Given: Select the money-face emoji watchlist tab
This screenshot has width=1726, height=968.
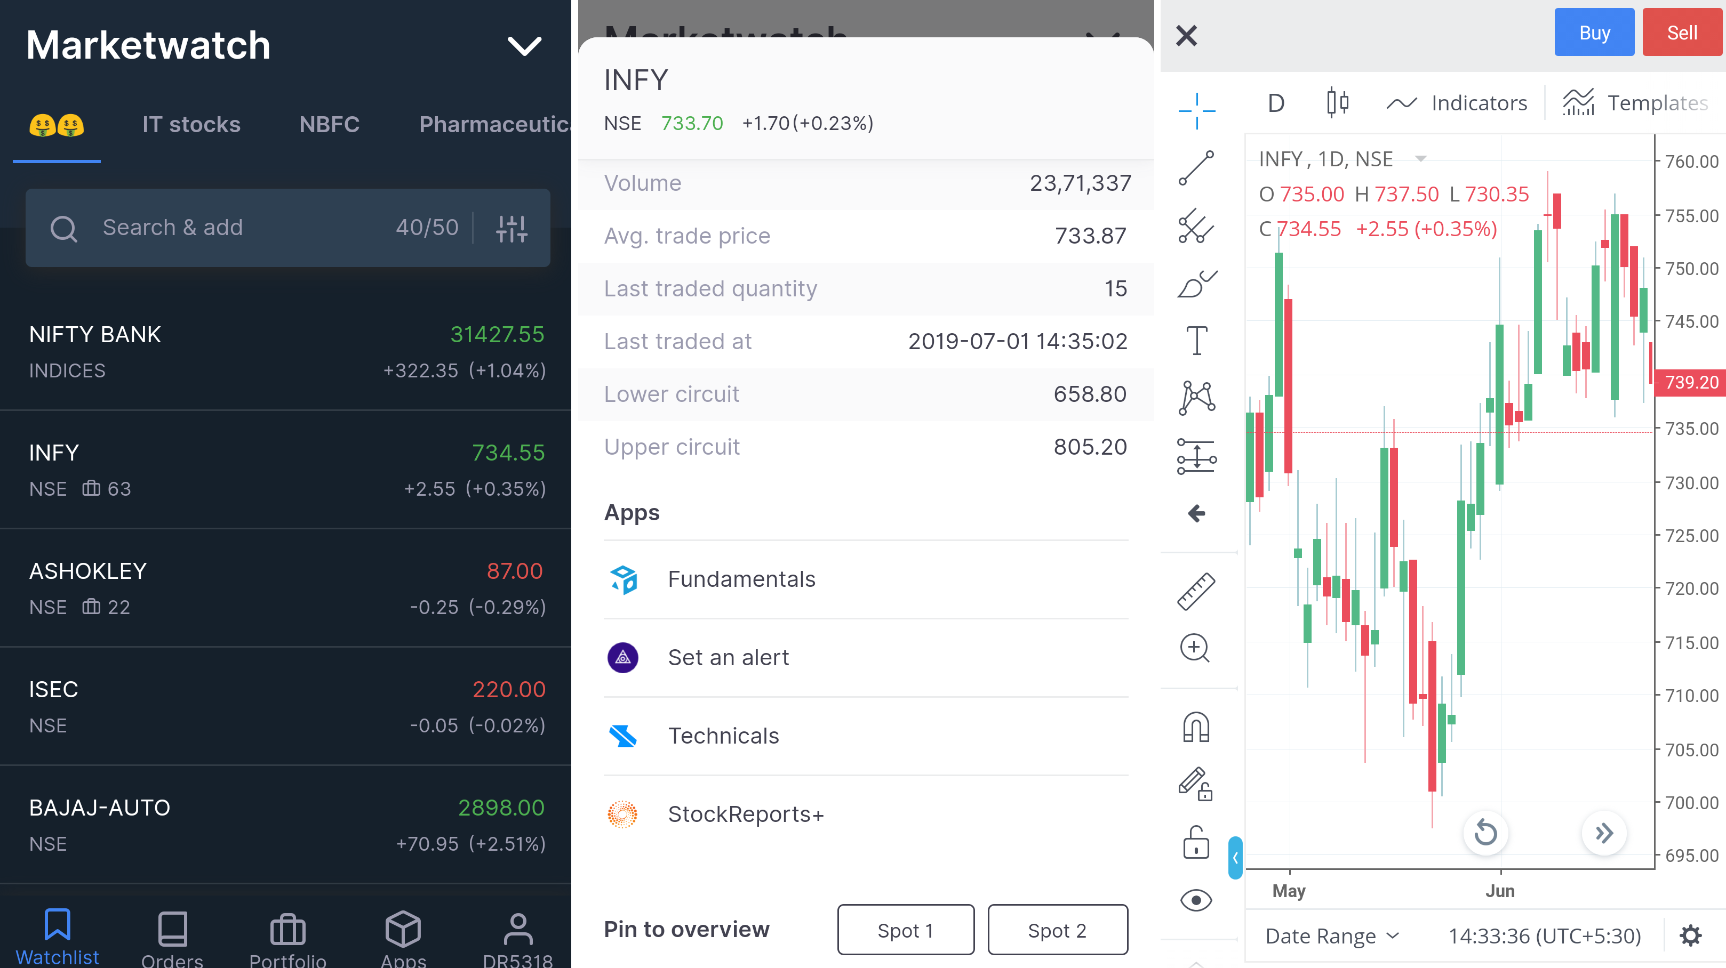Looking at the screenshot, I should [x=57, y=125].
